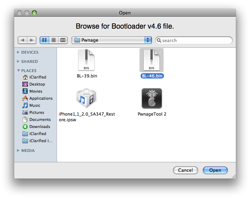Select the PwnageTool 2 application icon
This screenshot has width=250, height=198.
pyautogui.click(x=152, y=99)
